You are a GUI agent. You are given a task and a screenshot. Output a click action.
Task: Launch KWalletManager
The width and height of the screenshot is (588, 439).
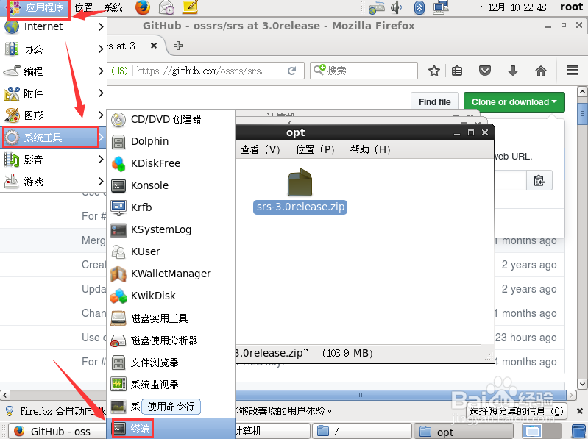click(x=171, y=274)
